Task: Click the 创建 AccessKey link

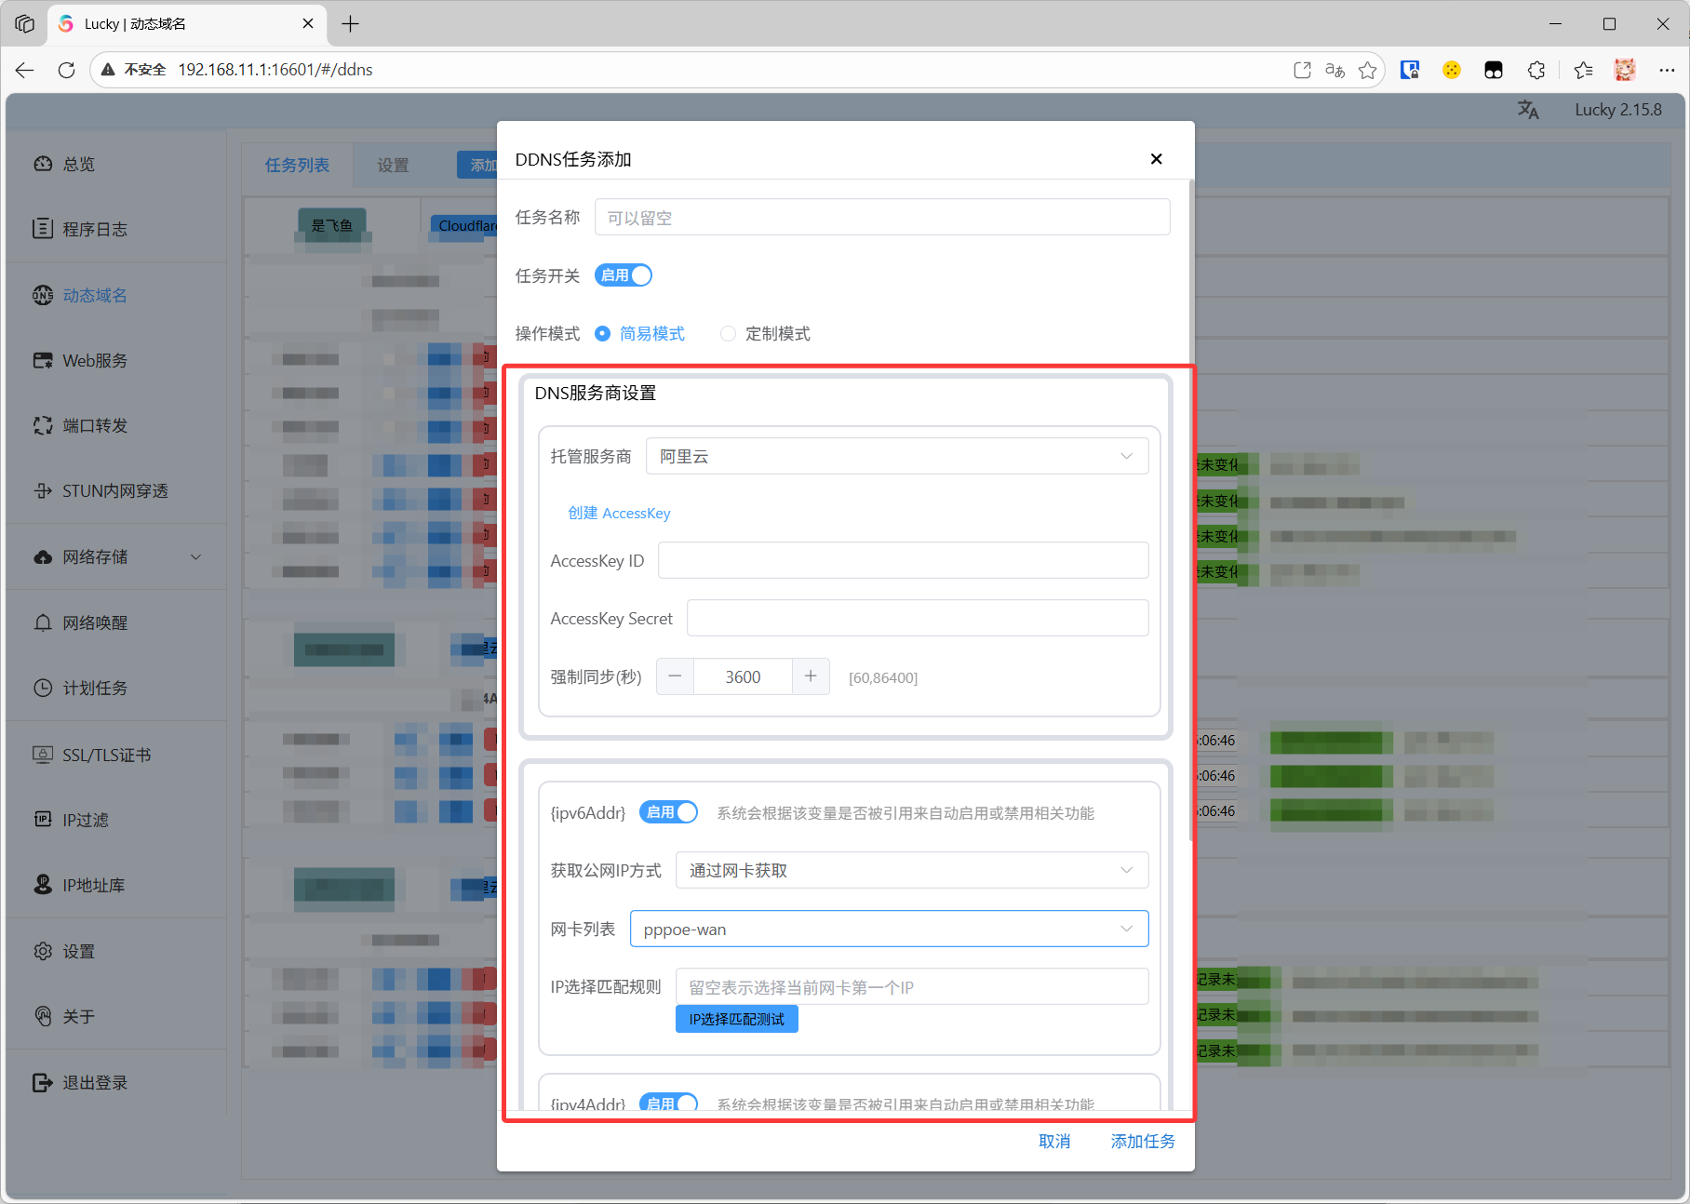Action: (x=619, y=514)
